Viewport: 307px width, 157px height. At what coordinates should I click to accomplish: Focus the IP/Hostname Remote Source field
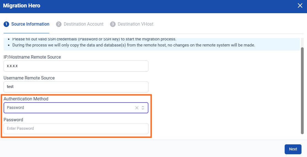tap(76, 66)
